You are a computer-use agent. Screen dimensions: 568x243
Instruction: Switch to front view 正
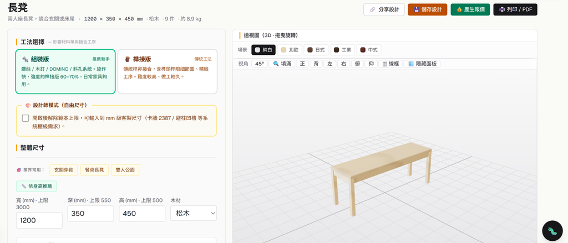[x=302, y=64]
